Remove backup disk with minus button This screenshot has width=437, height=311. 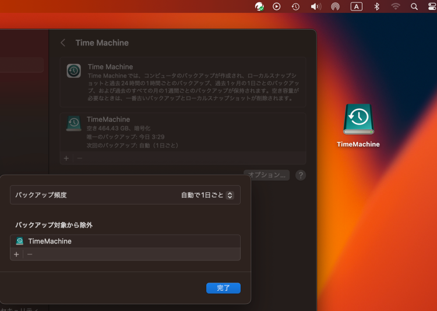(80, 158)
